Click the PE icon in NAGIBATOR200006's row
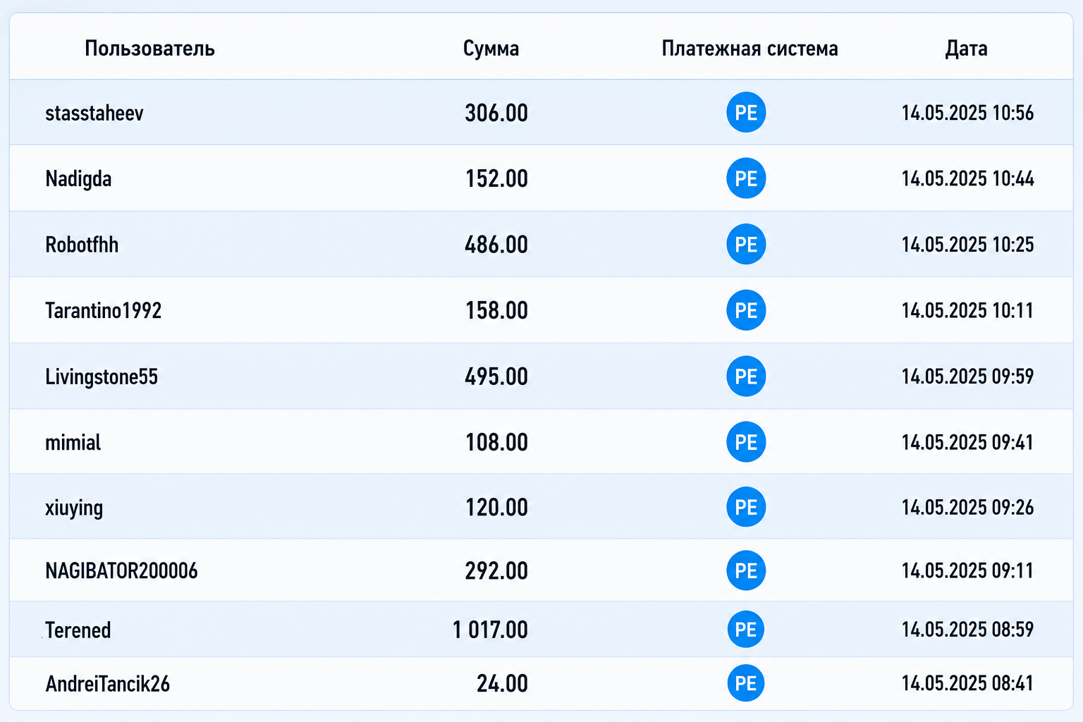Screen dimensions: 1083x722 point(746,570)
